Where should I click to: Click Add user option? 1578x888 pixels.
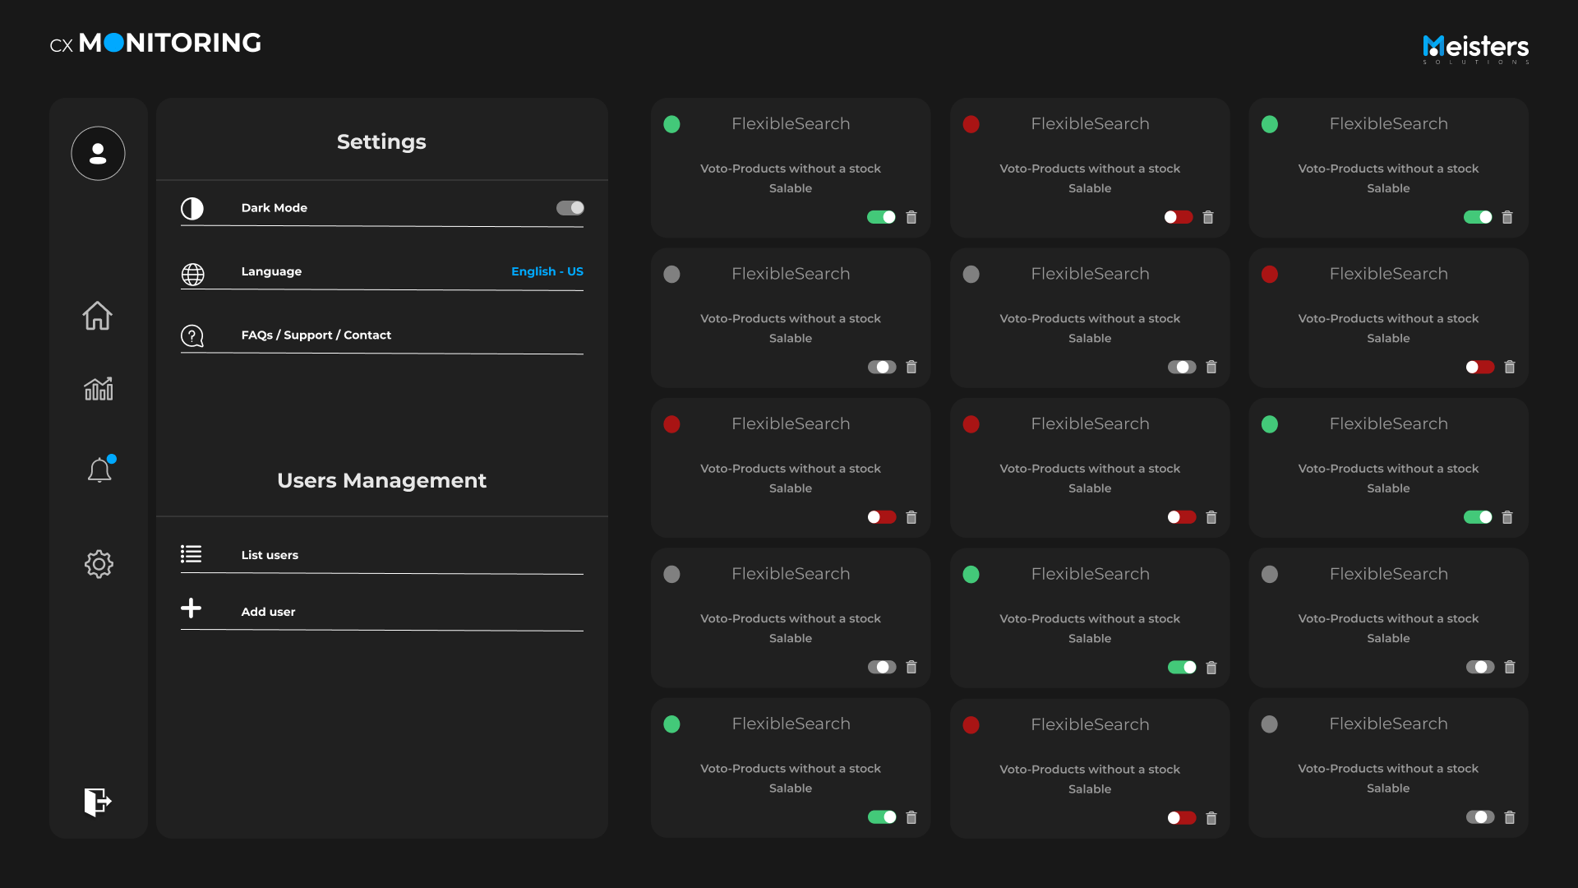(268, 612)
